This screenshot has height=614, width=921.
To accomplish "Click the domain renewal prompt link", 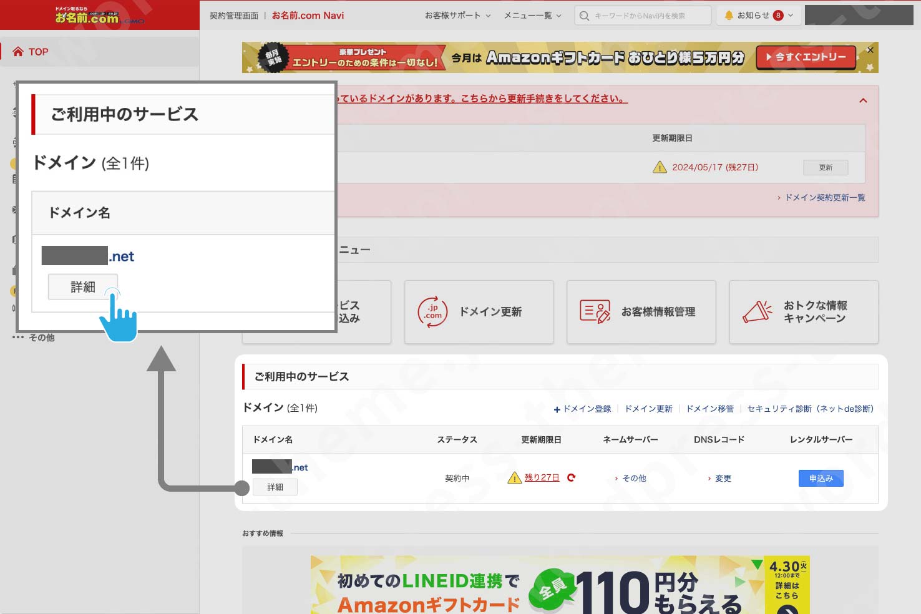I will point(482,99).
